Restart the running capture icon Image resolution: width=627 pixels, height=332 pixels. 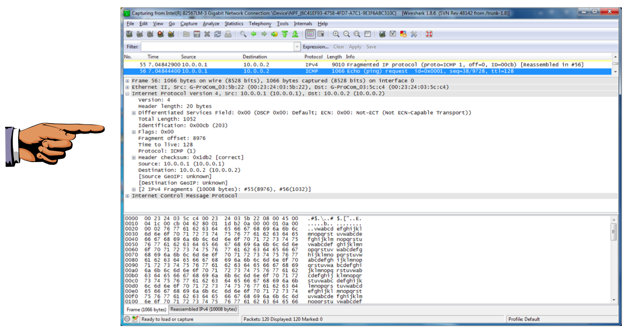pos(171,34)
